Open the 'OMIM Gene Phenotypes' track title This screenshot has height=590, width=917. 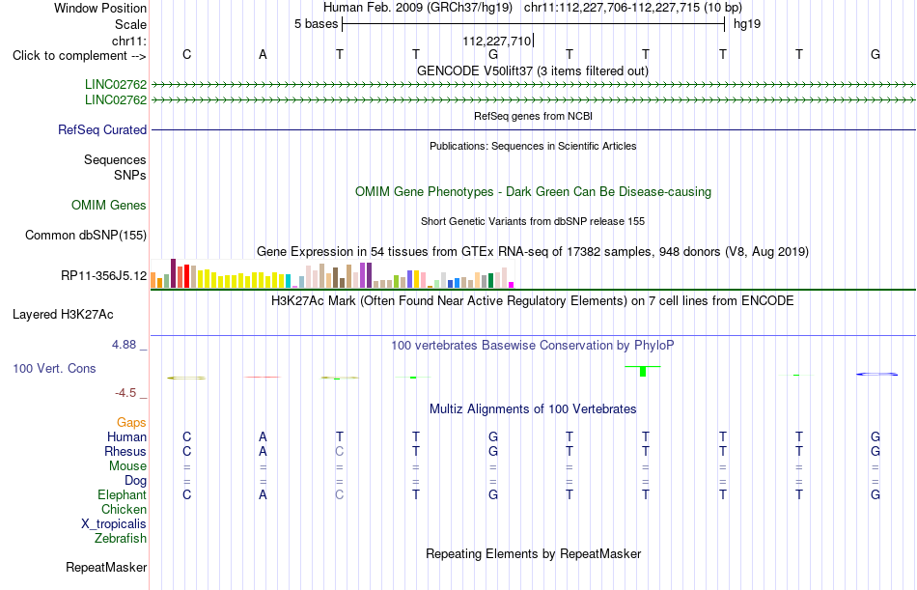pyautogui.click(x=533, y=192)
